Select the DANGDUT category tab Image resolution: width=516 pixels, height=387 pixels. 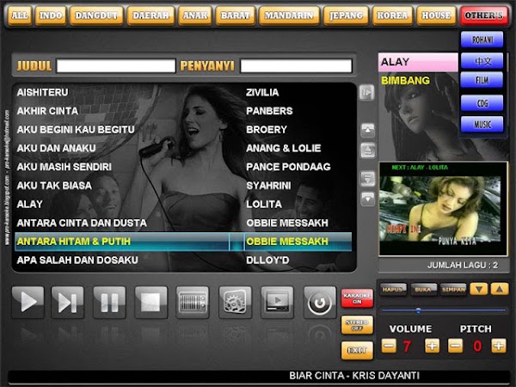pos(96,15)
